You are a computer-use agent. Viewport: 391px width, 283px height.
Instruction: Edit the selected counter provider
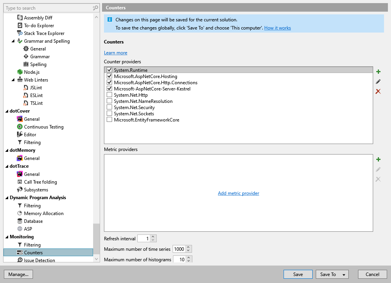pyautogui.click(x=378, y=81)
